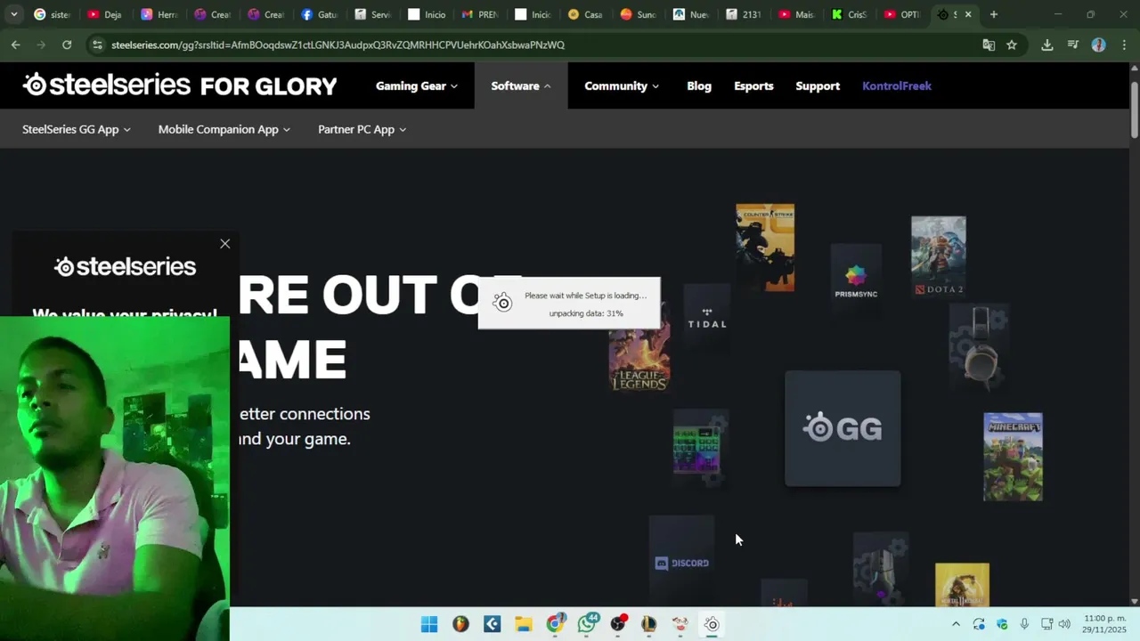Viewport: 1140px width, 641px height.
Task: Open the Minecraft game tile
Action: click(1013, 457)
